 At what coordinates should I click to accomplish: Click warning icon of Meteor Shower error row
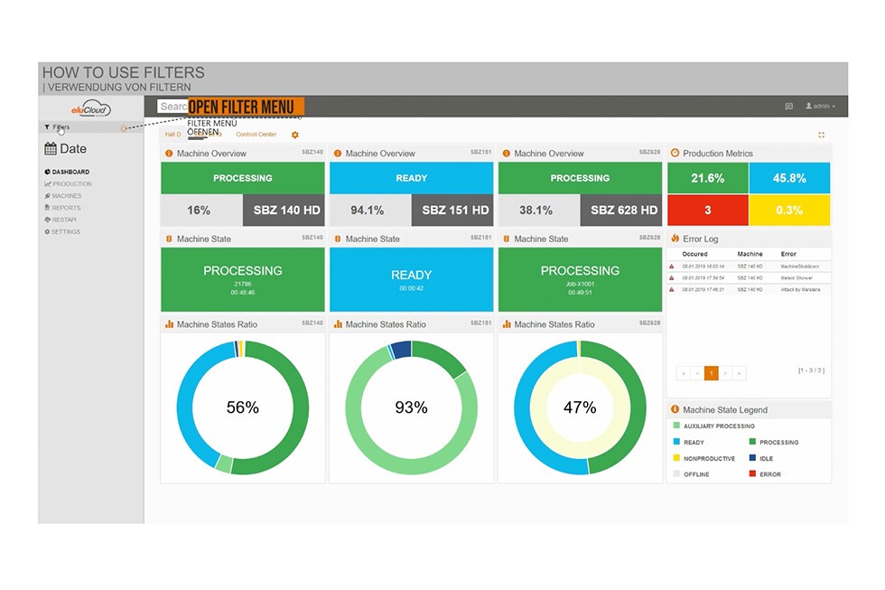(x=672, y=277)
